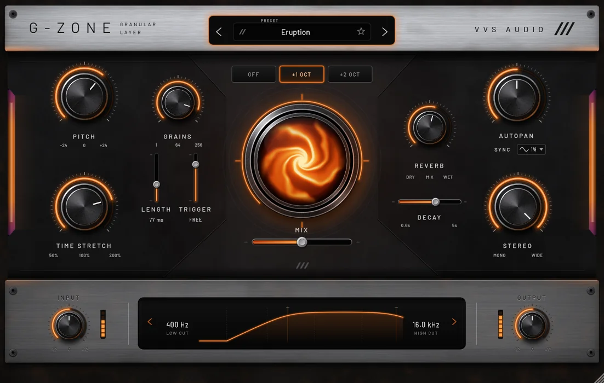
Task: Click the Pitch knob
Action: [x=84, y=96]
